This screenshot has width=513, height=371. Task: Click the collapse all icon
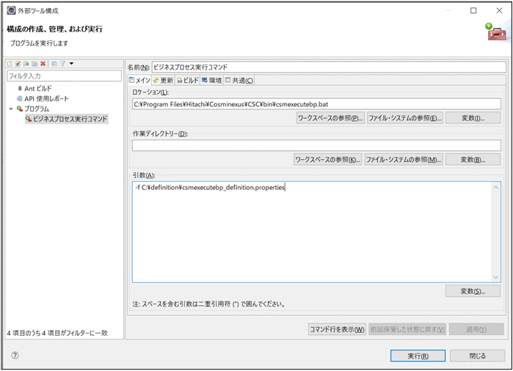(x=54, y=64)
